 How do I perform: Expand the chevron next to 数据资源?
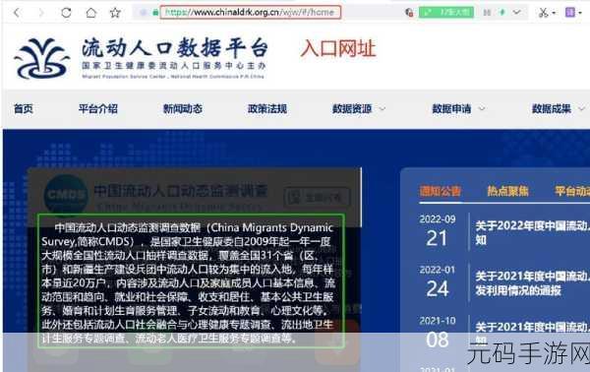click(382, 109)
